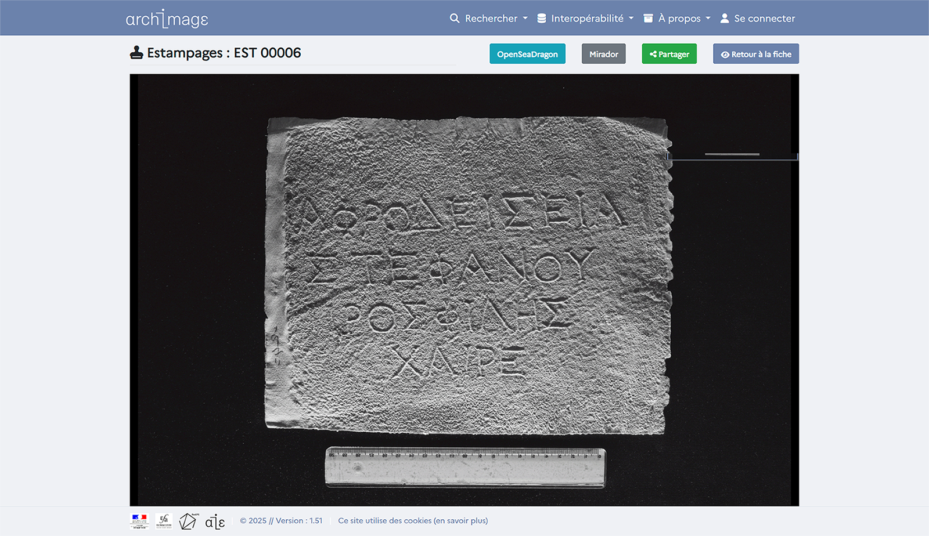Open the À propos dropdown caret
929x536 pixels.
(708, 19)
